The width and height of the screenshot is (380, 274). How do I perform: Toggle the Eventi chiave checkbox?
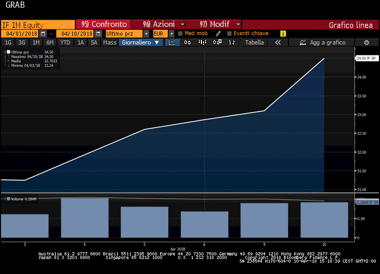228,34
